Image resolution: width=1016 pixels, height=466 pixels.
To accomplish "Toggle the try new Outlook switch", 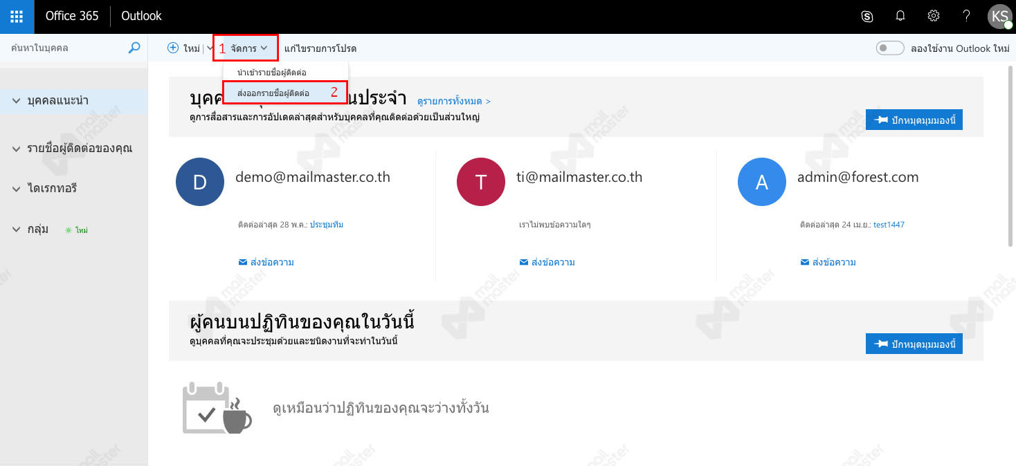I will pos(890,48).
